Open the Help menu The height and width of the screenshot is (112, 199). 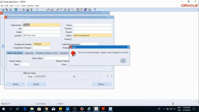(37, 6)
